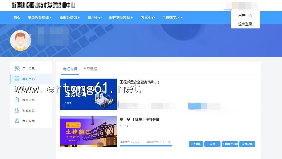The width and height of the screenshot is (282, 159).
Task: Select the 考证专辑 tab
Action: pos(70,69)
